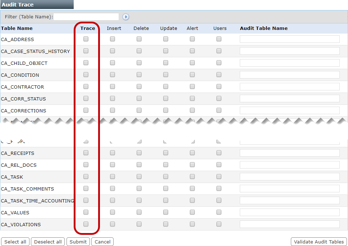Screen dimensions: 348x246
Task: Check Insert for CA_CASE_STATUS_HISTORY
Action: click(x=113, y=51)
